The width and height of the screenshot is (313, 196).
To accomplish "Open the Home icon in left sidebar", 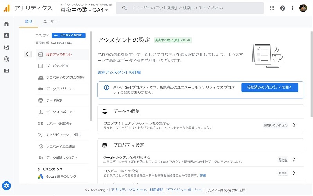I will tap(6, 24).
